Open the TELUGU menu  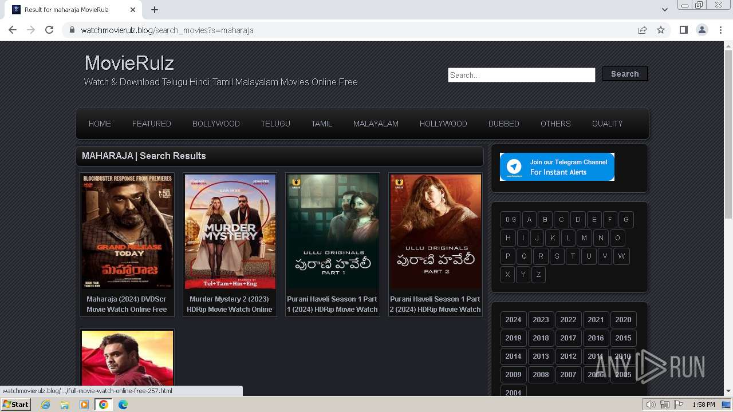click(x=275, y=124)
